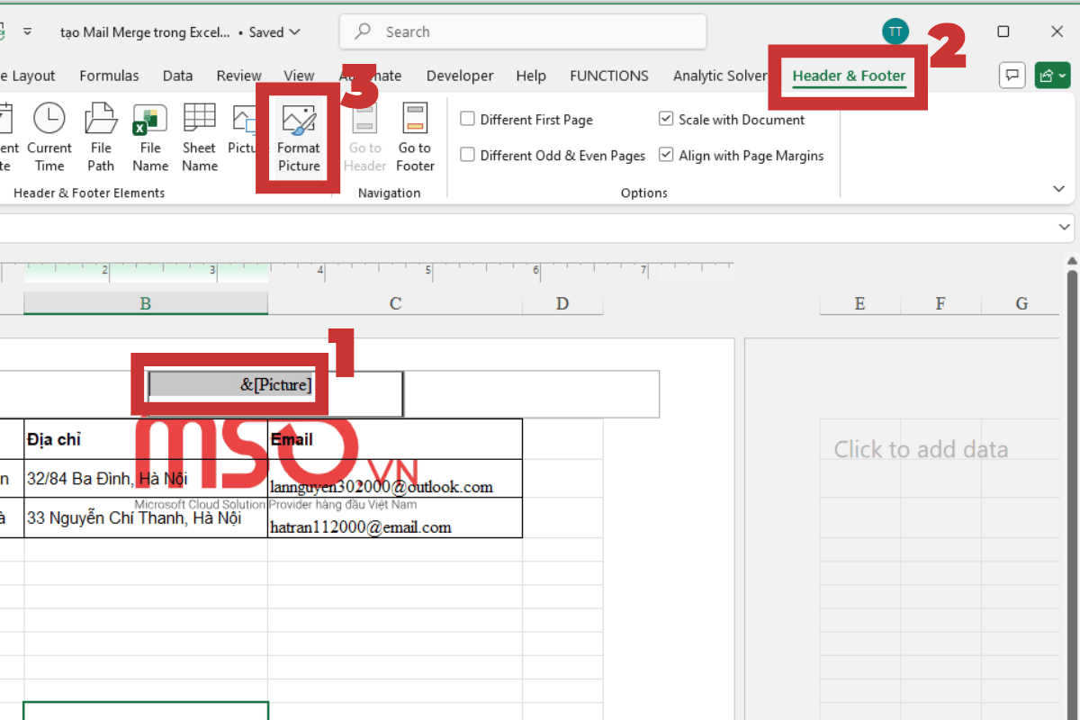This screenshot has width=1080, height=720.
Task: Enable Different First Page
Action: (x=467, y=119)
